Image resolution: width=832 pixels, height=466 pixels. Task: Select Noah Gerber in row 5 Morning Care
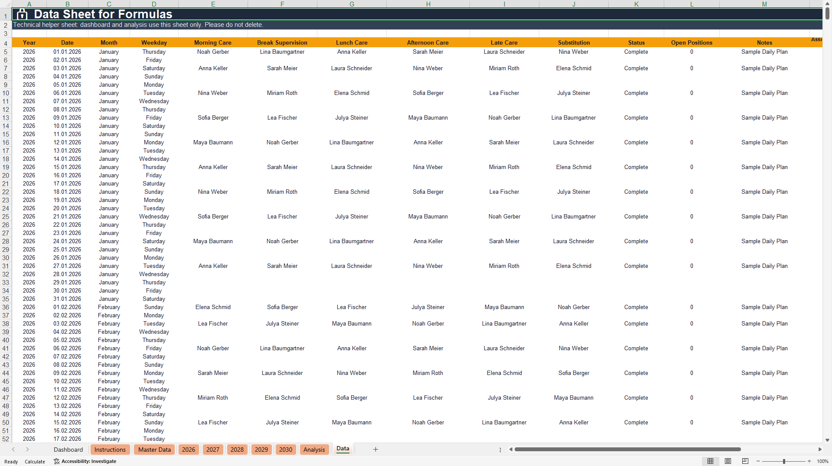click(x=213, y=52)
